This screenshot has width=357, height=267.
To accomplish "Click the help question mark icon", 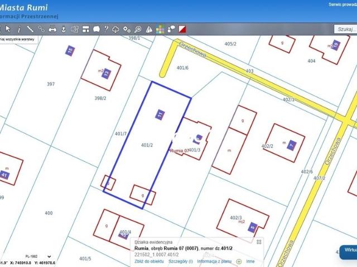I will pyautogui.click(x=106, y=29).
